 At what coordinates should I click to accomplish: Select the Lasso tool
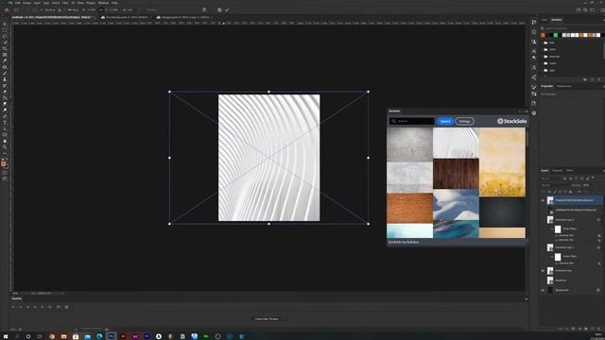pos(5,36)
